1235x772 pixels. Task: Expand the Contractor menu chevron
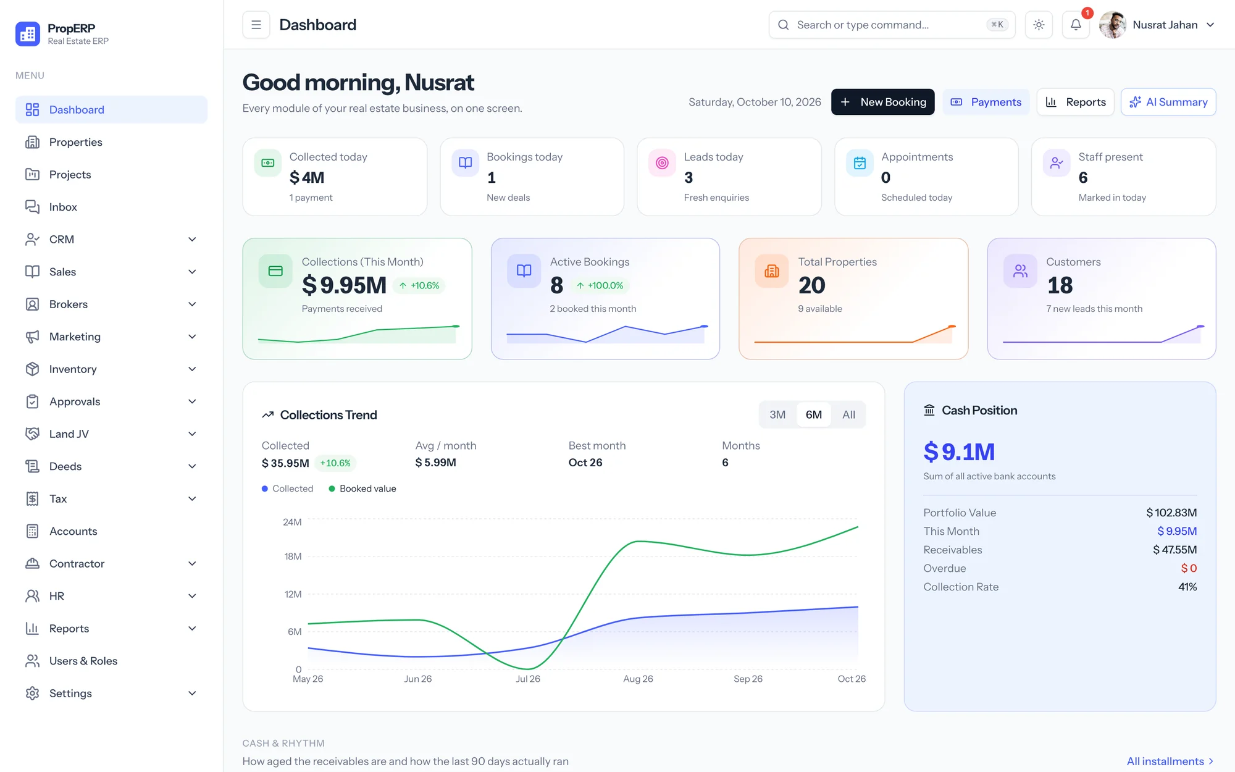pyautogui.click(x=192, y=563)
